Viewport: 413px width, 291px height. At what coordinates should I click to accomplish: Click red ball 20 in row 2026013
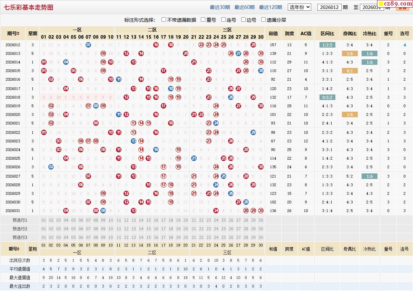tap(186, 53)
